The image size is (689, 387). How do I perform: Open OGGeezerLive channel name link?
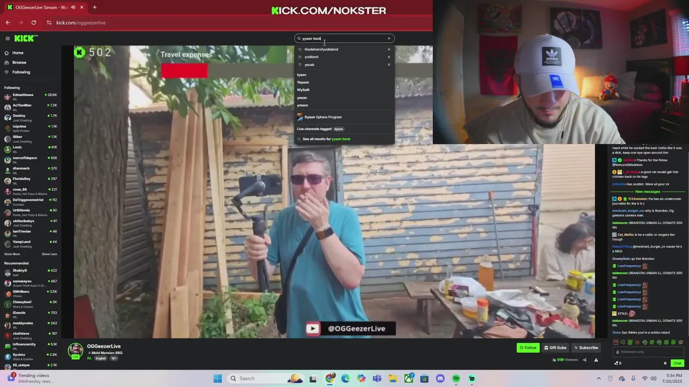(104, 346)
